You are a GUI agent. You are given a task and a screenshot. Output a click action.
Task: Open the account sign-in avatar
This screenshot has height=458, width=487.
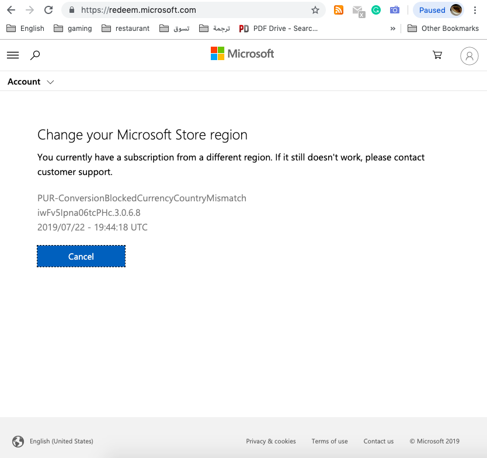tap(469, 56)
